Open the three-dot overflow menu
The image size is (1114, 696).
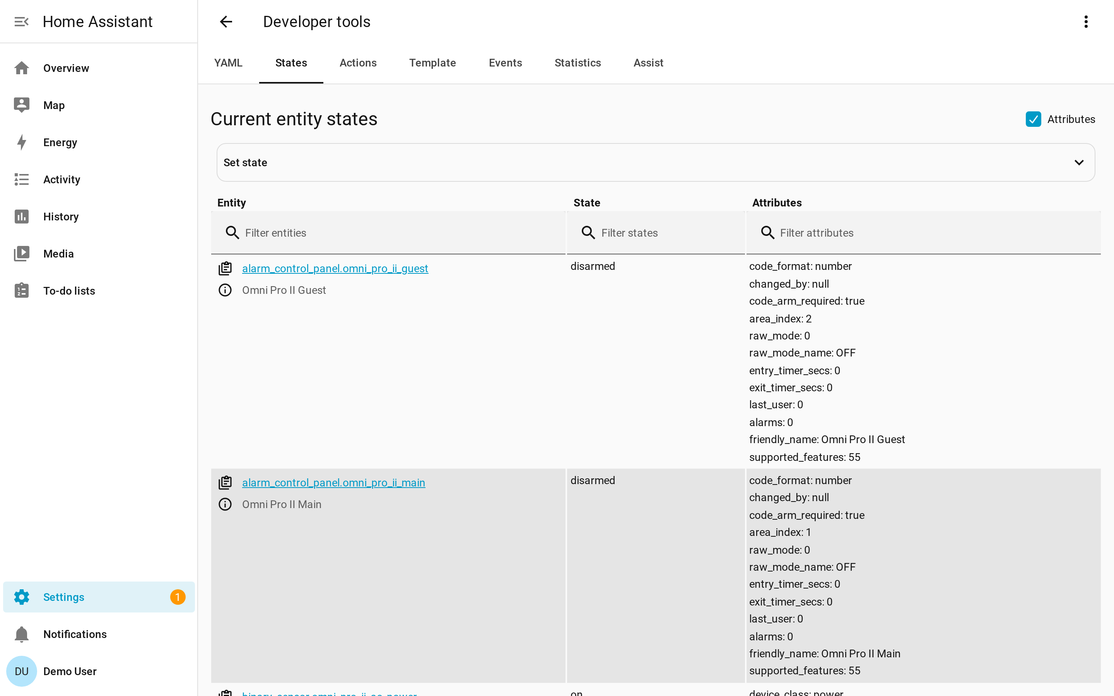[1086, 22]
